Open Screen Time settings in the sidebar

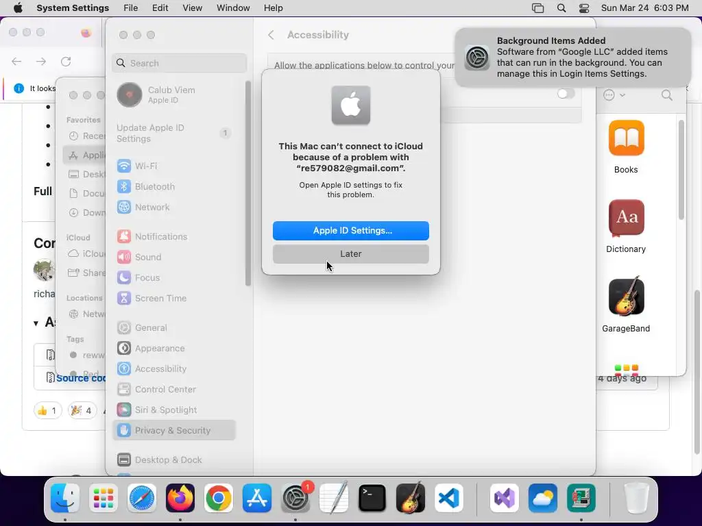coord(173,299)
